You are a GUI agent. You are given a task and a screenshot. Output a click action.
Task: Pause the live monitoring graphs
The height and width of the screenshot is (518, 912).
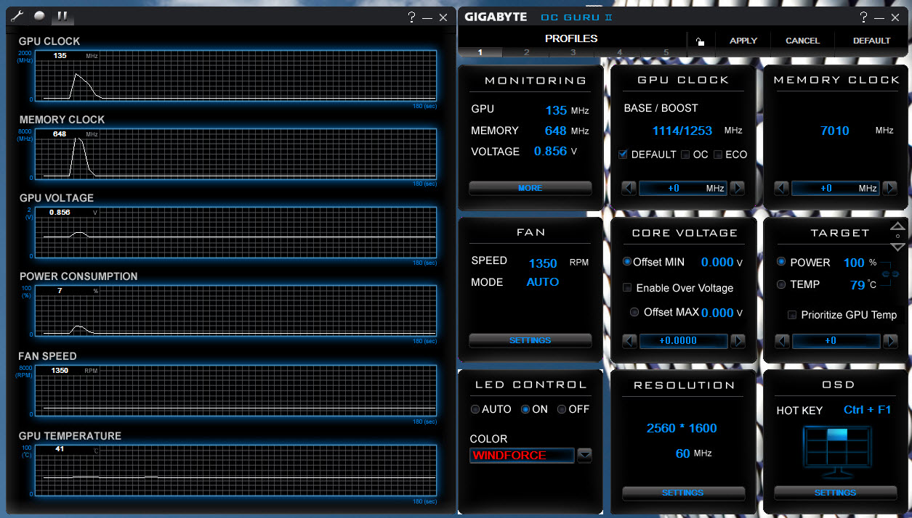(x=62, y=16)
